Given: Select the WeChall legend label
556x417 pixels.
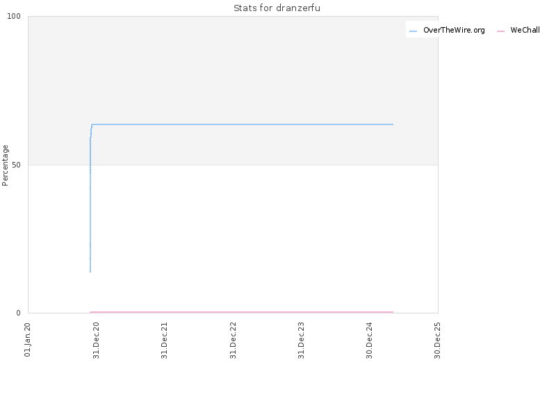Looking at the screenshot, I should click(x=525, y=30).
